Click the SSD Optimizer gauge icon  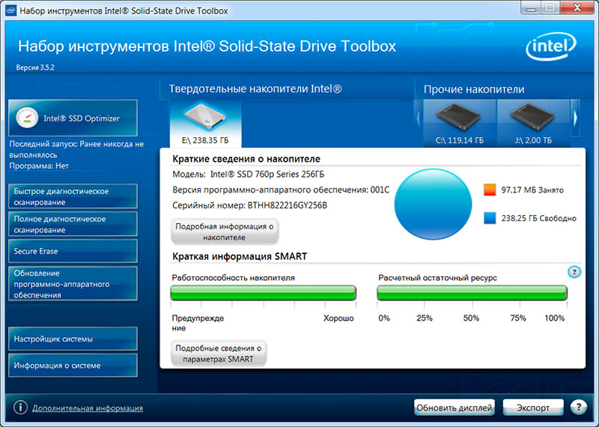(x=27, y=118)
